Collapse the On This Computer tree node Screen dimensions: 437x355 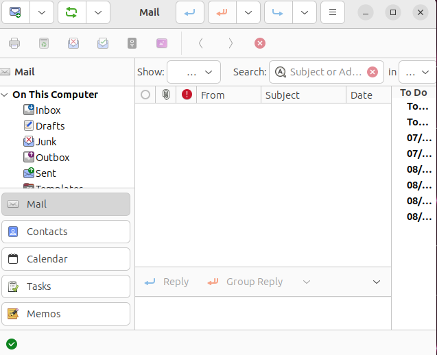4,95
